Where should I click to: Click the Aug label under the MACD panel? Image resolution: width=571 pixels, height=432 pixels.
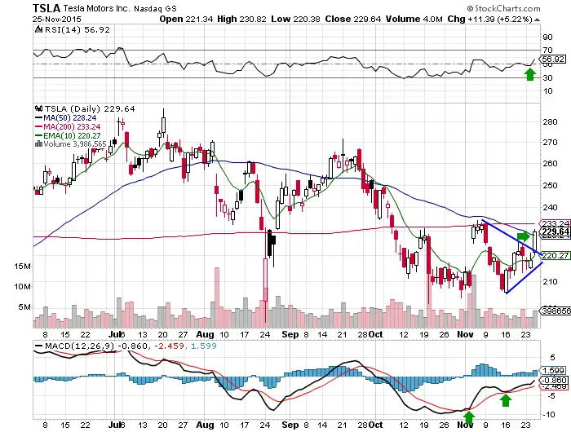pos(205,425)
